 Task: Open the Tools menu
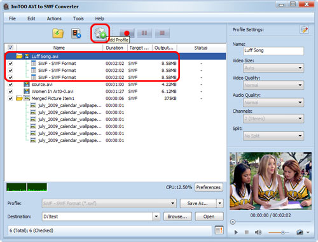tap(78, 18)
